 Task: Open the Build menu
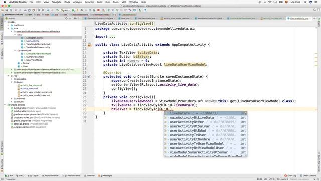click(100, 2)
